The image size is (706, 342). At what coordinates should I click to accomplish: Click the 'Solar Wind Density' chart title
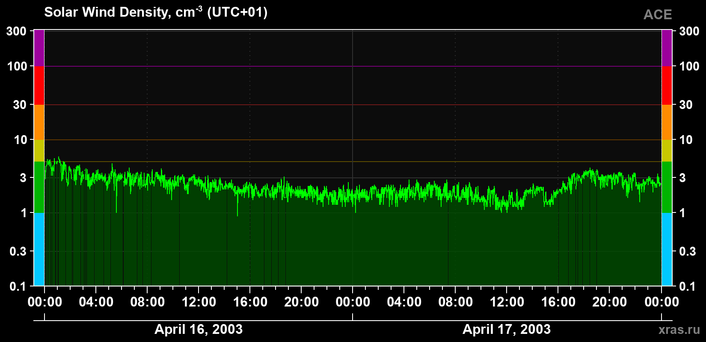click(156, 12)
